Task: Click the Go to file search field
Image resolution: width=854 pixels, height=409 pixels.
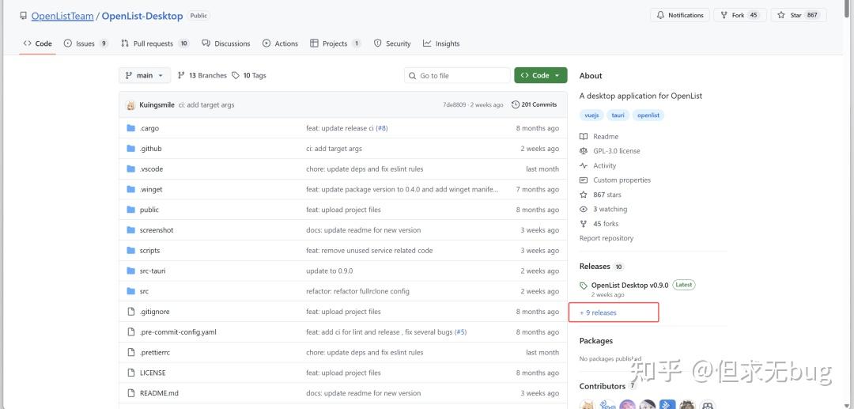Action: coord(458,76)
